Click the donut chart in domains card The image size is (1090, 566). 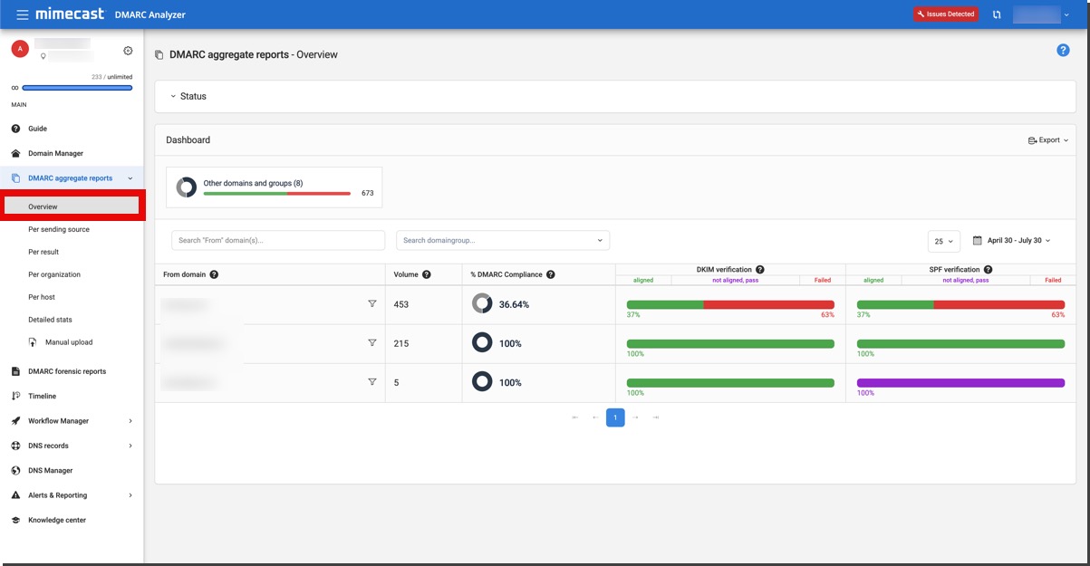pos(187,187)
